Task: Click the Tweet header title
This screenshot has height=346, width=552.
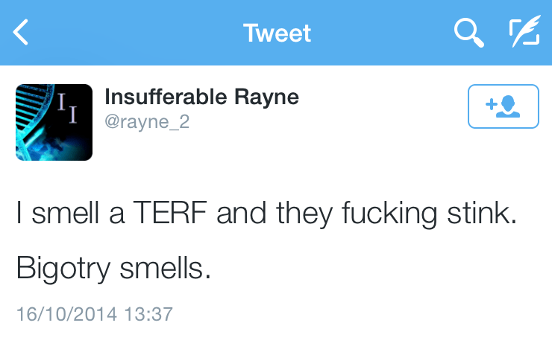Action: (x=277, y=33)
